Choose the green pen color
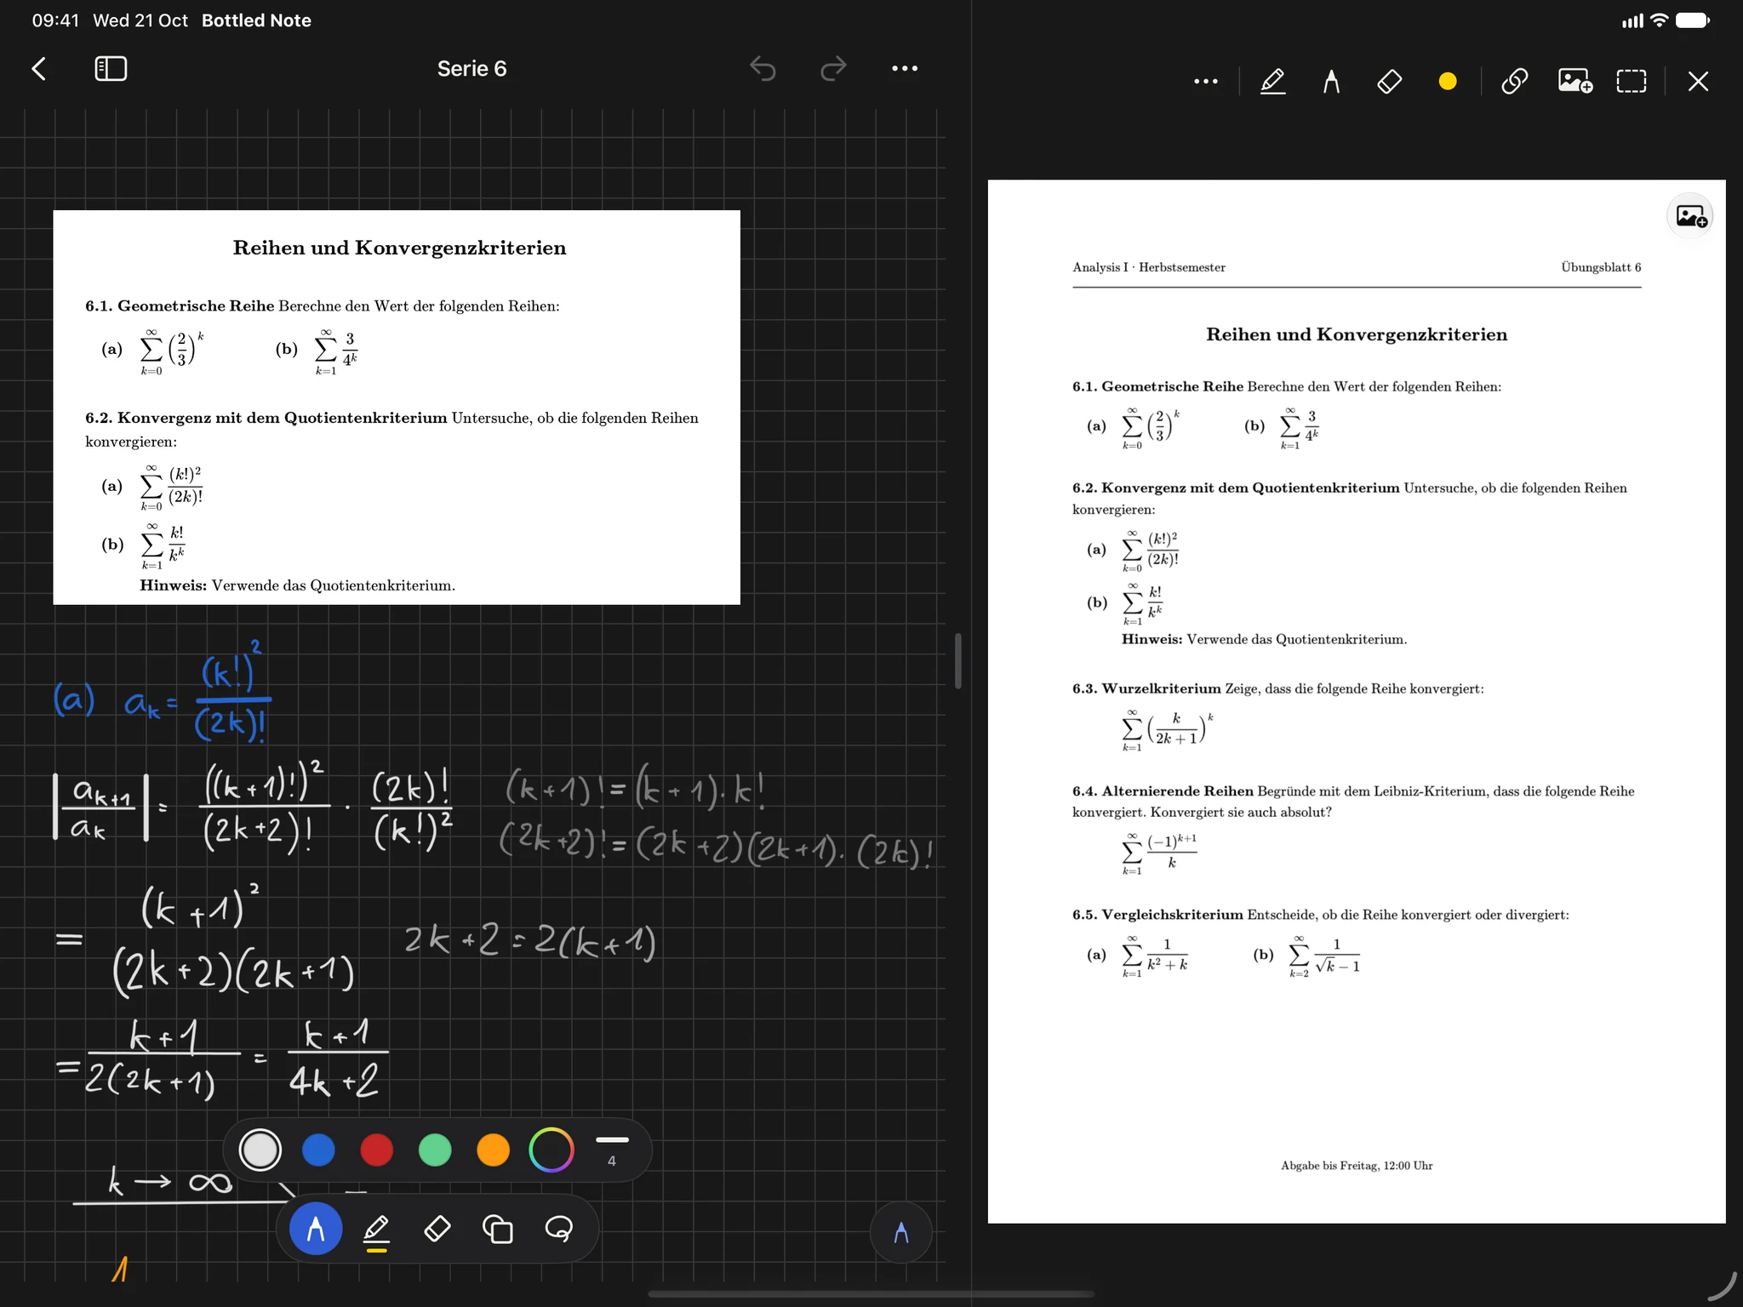The image size is (1743, 1307). [435, 1150]
